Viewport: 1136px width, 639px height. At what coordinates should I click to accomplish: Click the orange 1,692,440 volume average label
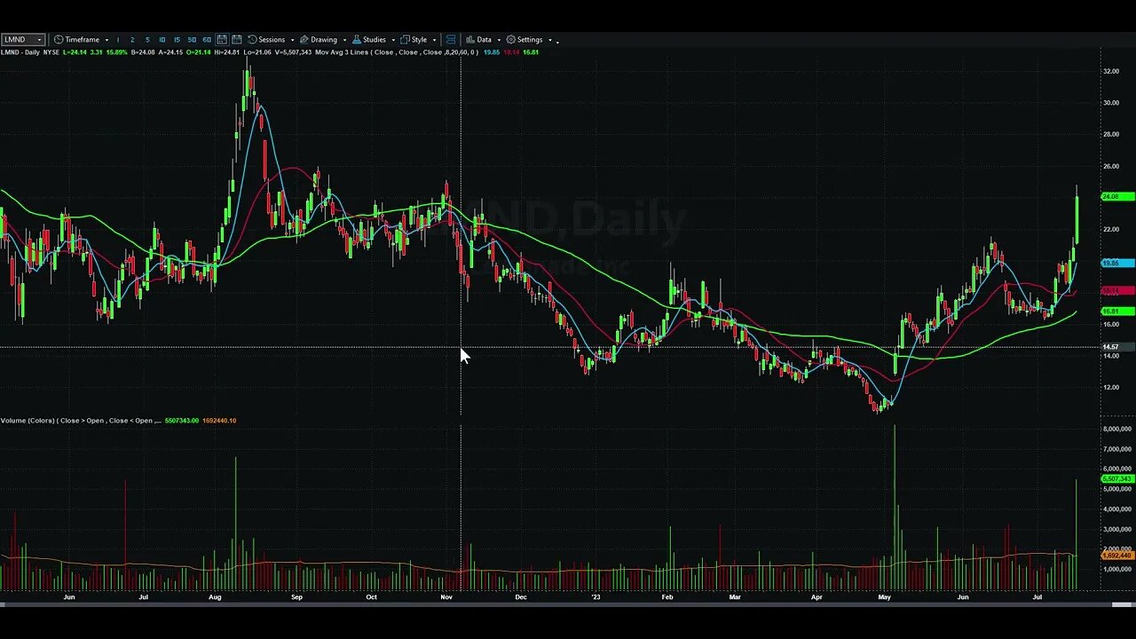1116,556
